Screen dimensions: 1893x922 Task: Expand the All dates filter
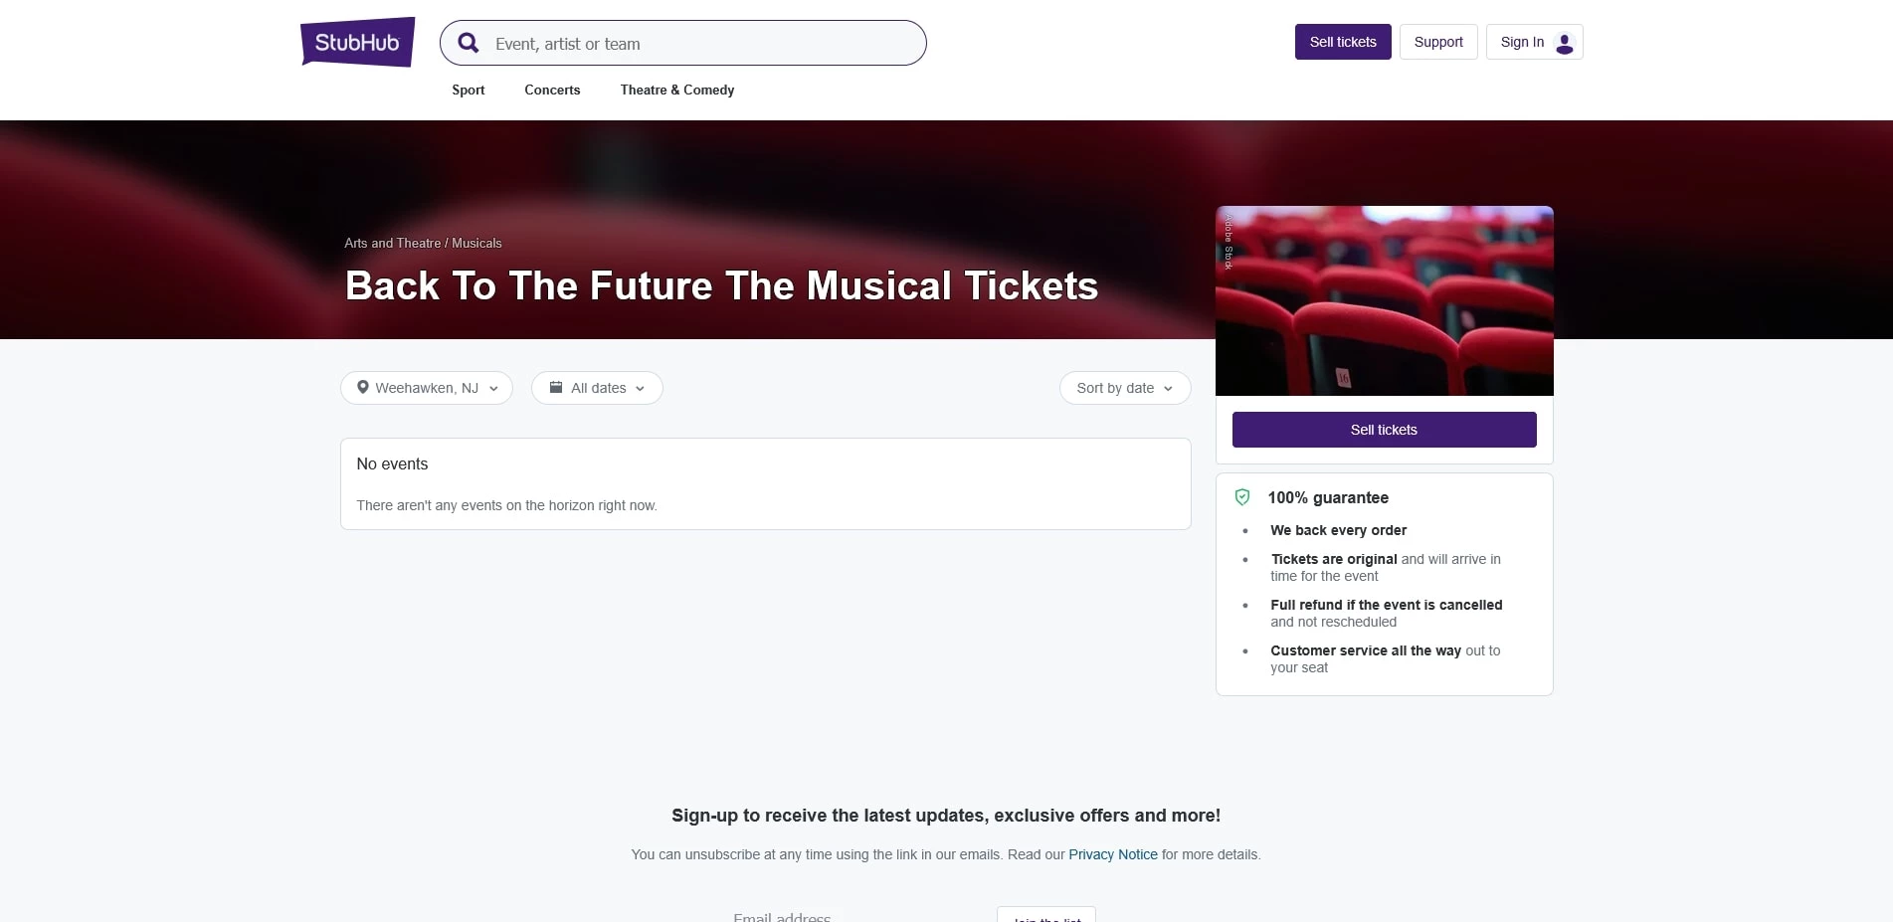click(x=597, y=387)
